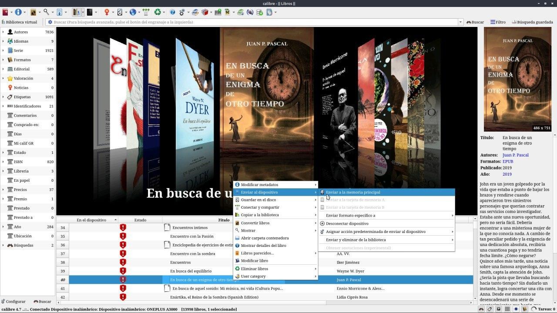Select 'Enviar a la memoria principal'
This screenshot has width=557, height=313.
(353, 192)
